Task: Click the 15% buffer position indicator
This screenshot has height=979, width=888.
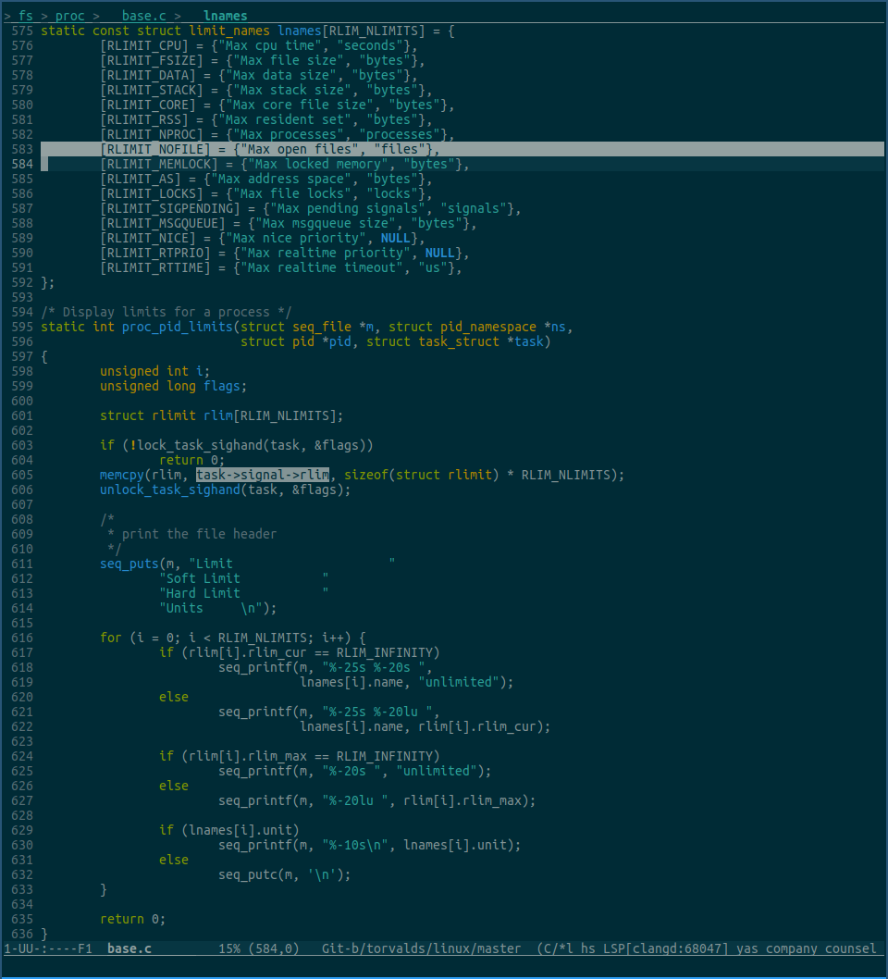Action: (x=228, y=948)
